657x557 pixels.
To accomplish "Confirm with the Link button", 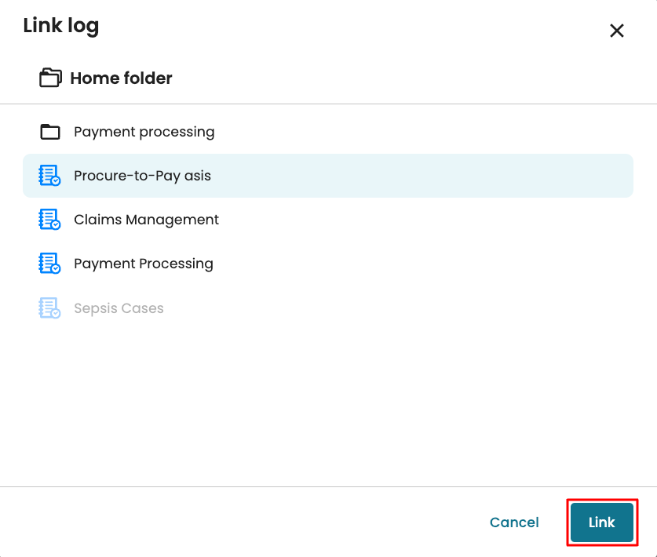I will point(601,522).
